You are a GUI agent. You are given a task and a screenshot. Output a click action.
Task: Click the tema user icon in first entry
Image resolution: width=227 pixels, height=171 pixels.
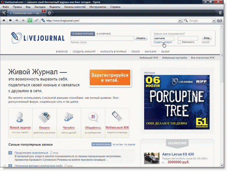coord(51,153)
